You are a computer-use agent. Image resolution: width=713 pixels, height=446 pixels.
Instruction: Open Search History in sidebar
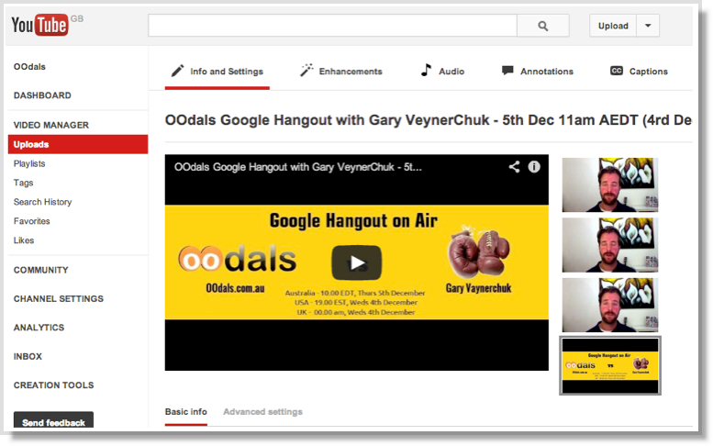[43, 202]
